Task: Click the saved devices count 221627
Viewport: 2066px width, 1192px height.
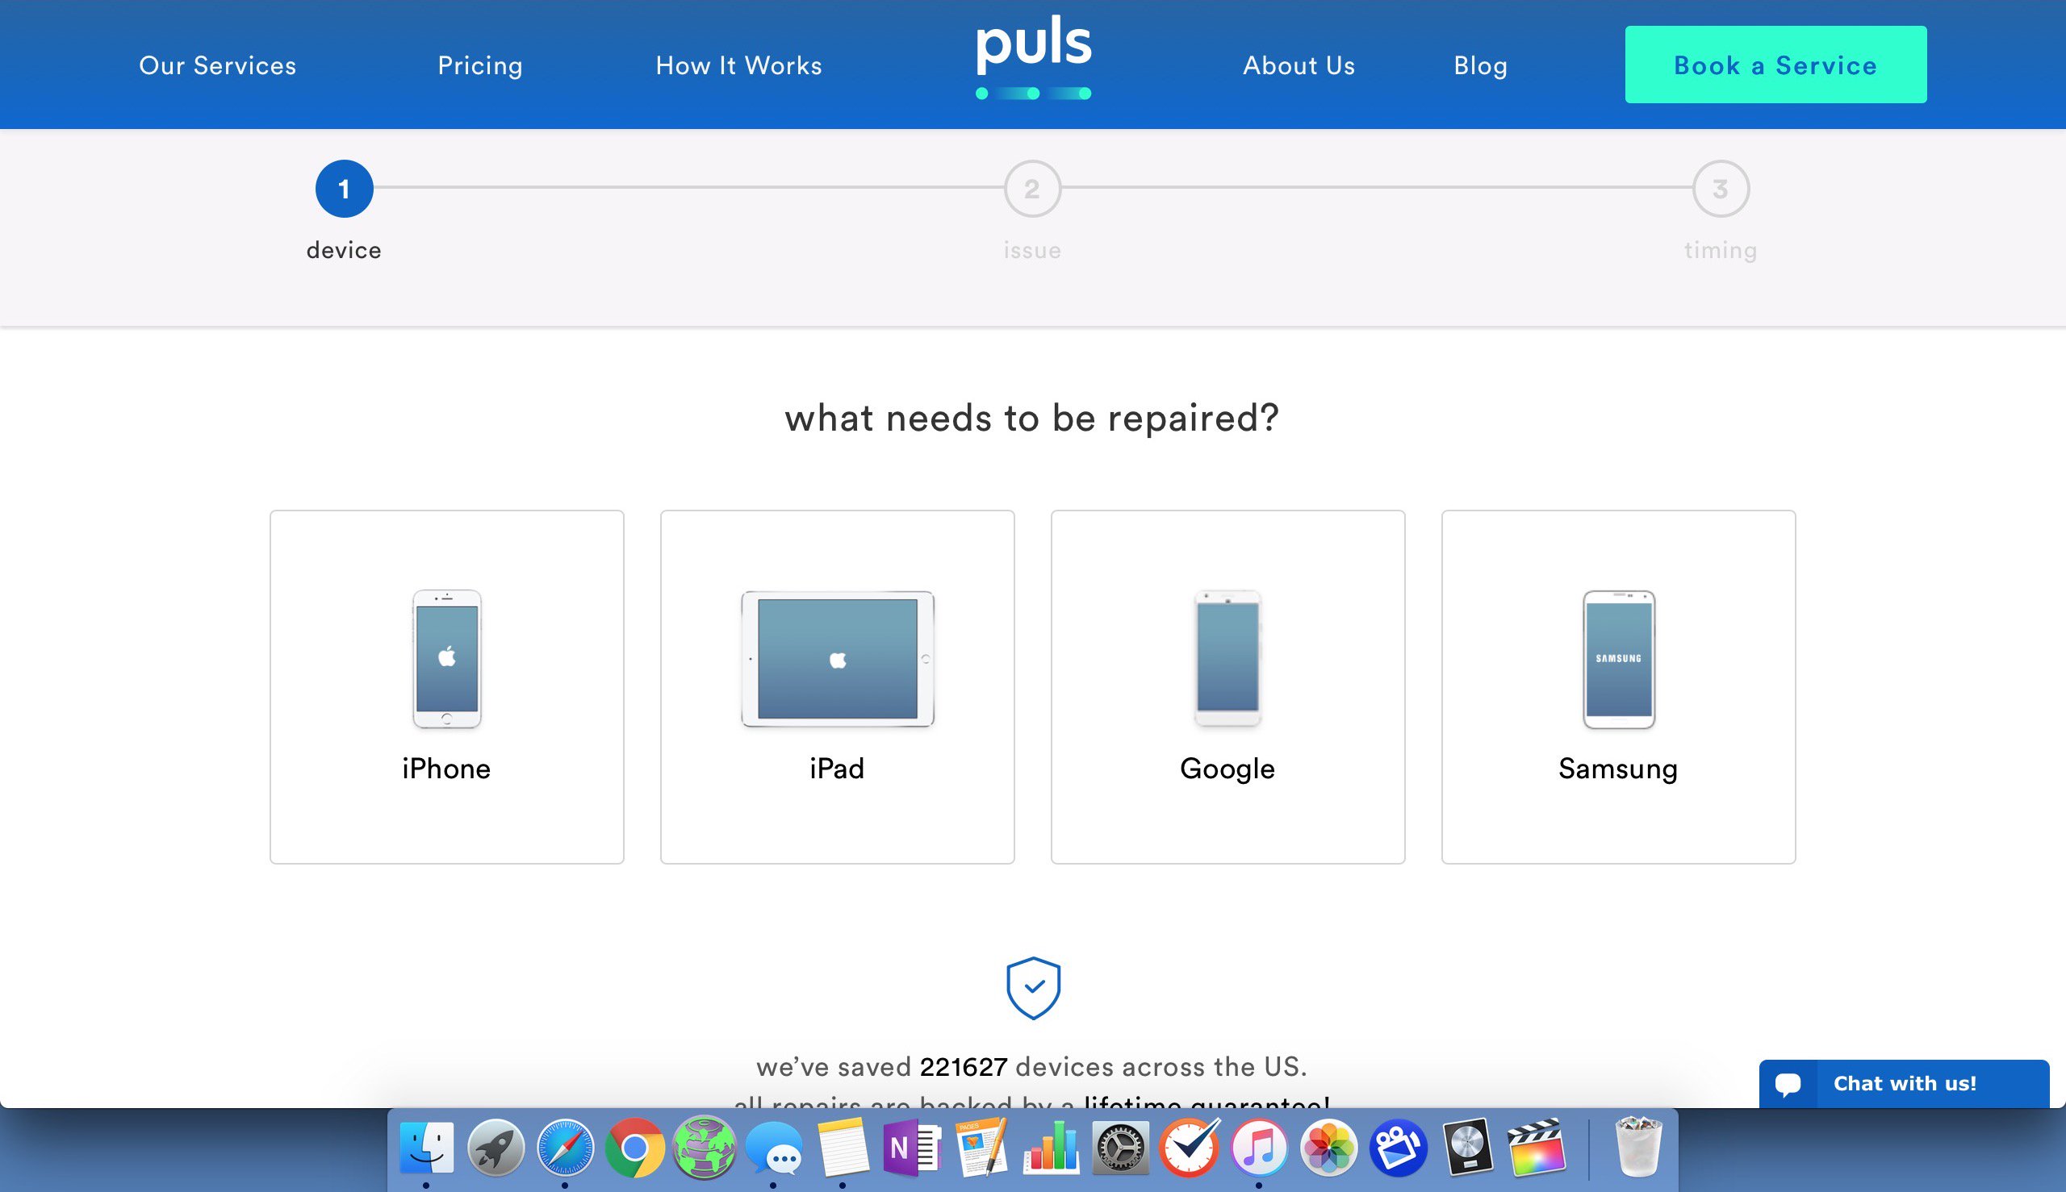Action: click(x=964, y=1067)
